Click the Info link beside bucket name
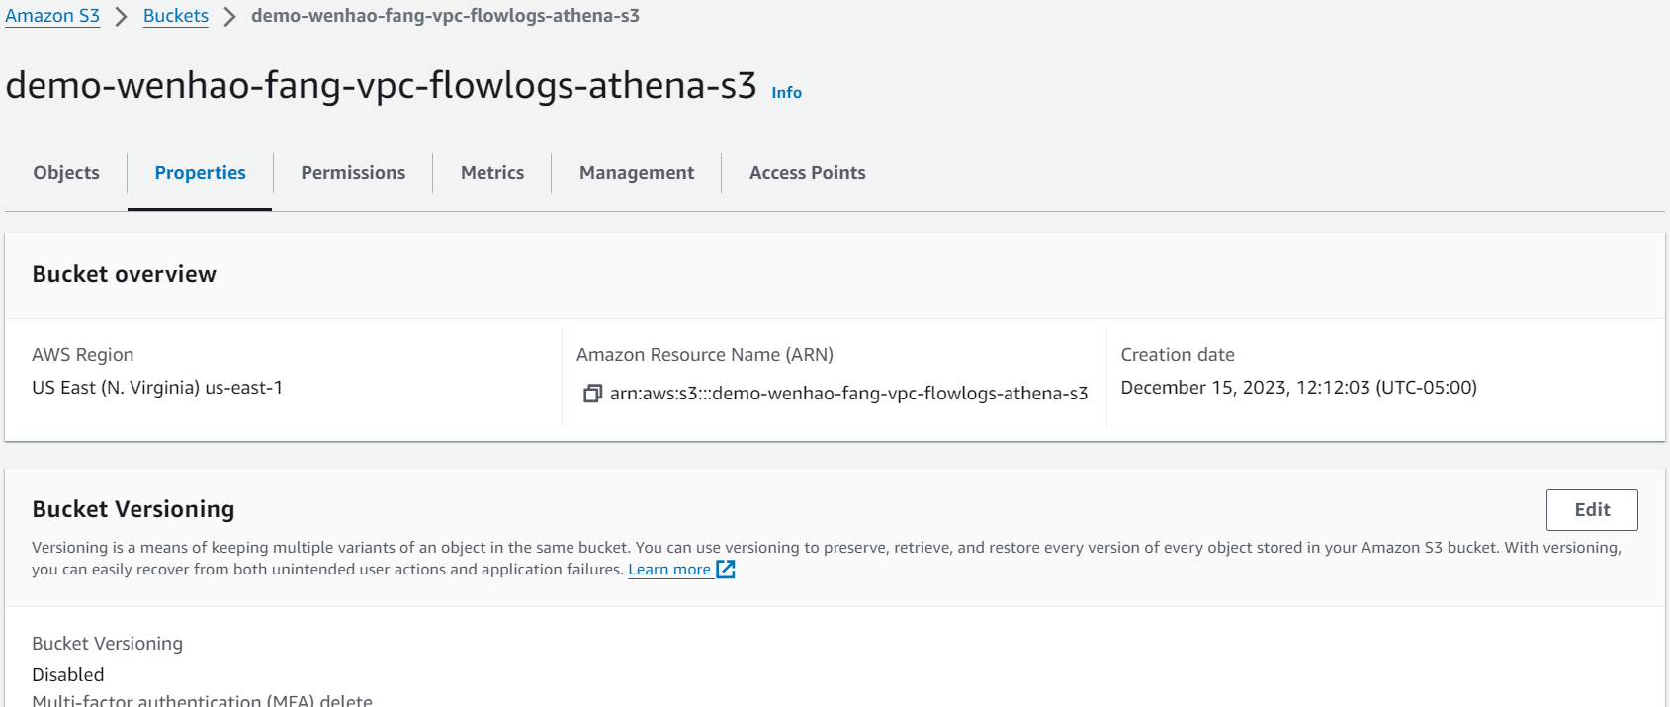 pos(786,92)
